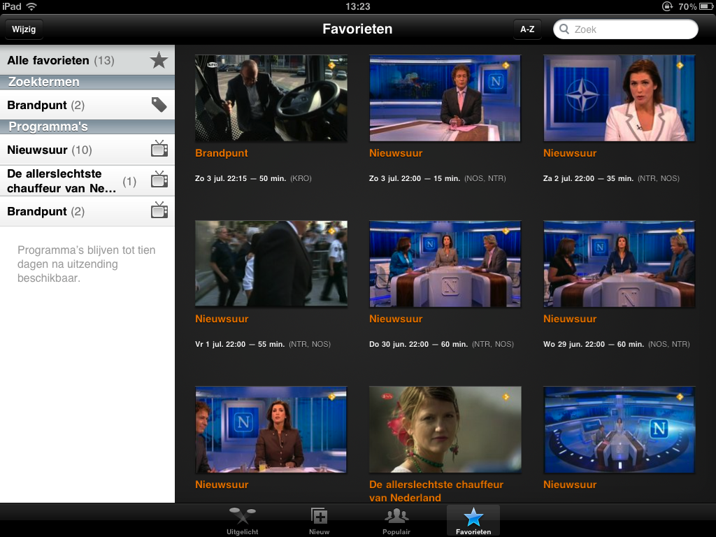Open the Nieuwsuur Za 2 jul. thumbnail
Screen dimensions: 716x537
point(620,98)
